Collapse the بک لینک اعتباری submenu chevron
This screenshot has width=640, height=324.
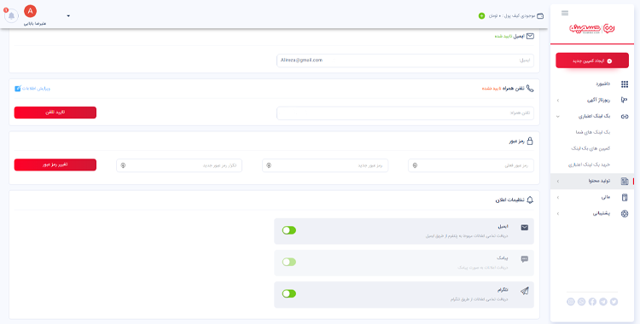click(x=558, y=116)
